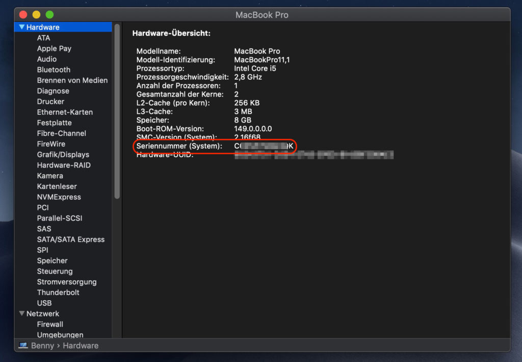Click the laptop icon in path bar

23,345
